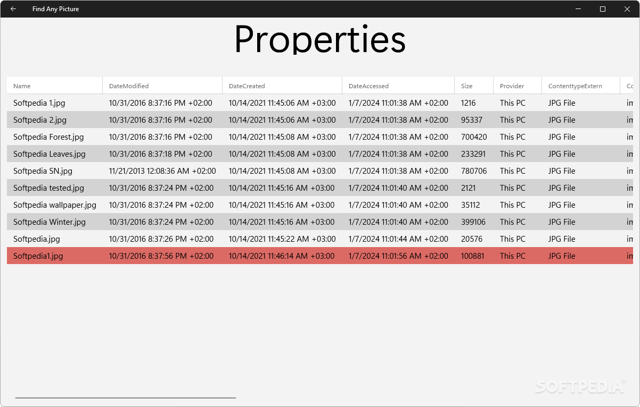Click the size value 233291
The height and width of the screenshot is (407, 640).
473,154
